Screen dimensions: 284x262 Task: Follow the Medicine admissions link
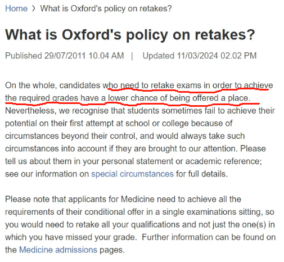58,250
